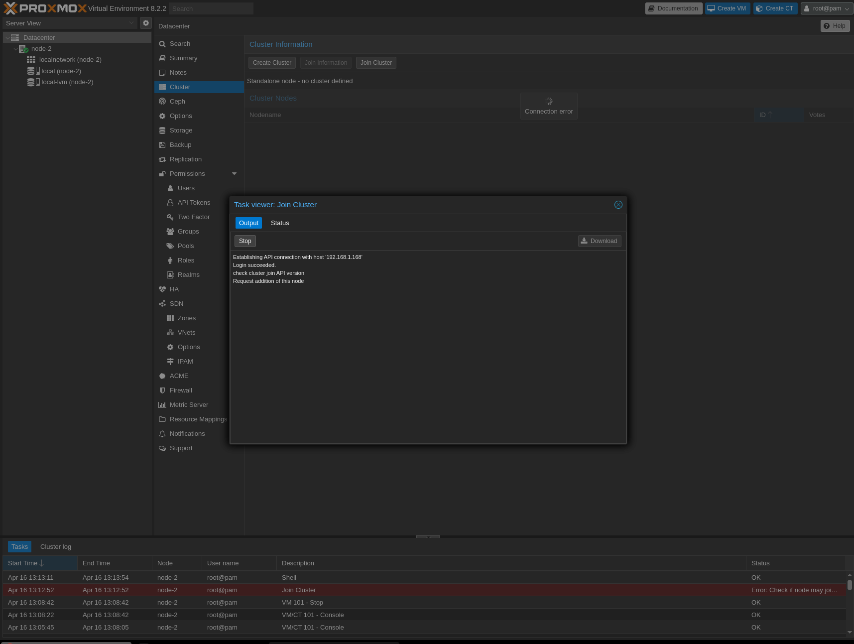
Task: Open the Ceph sidebar section
Action: tap(177, 101)
